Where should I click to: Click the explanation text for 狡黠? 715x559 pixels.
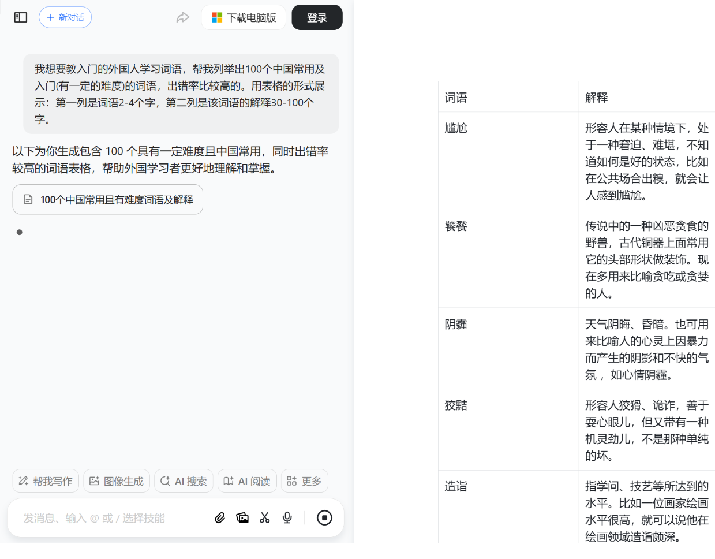coord(647,430)
